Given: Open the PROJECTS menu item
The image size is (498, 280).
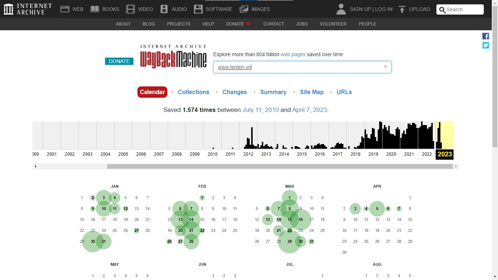Looking at the screenshot, I should click(179, 24).
